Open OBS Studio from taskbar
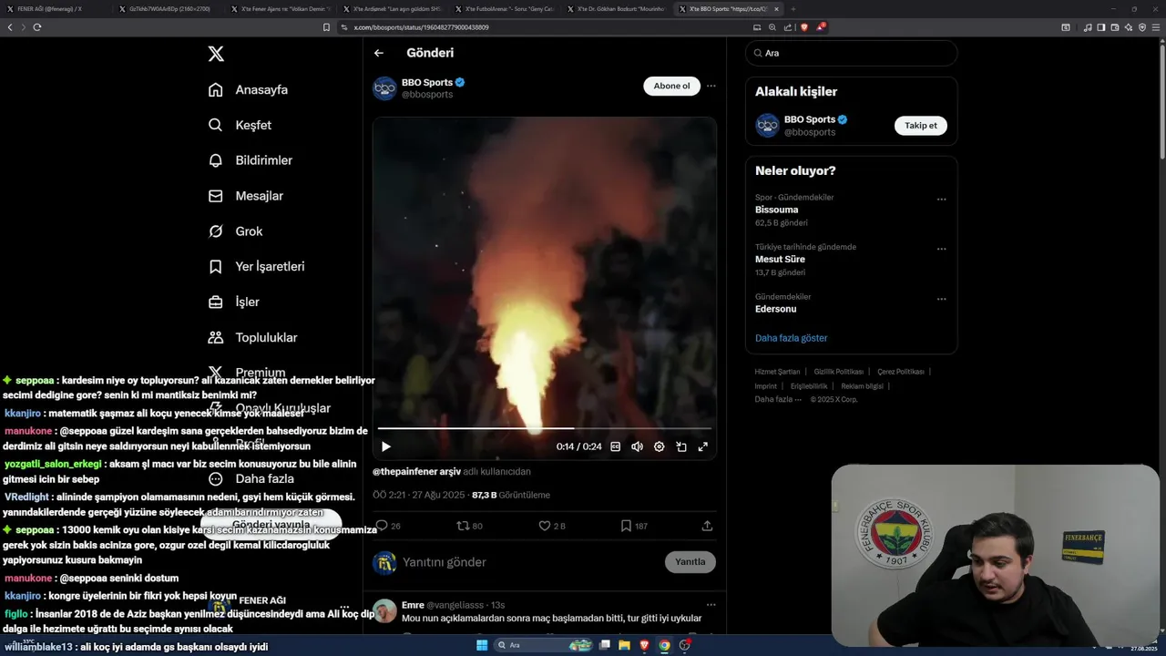Viewport: 1166px width, 656px height. click(x=684, y=645)
